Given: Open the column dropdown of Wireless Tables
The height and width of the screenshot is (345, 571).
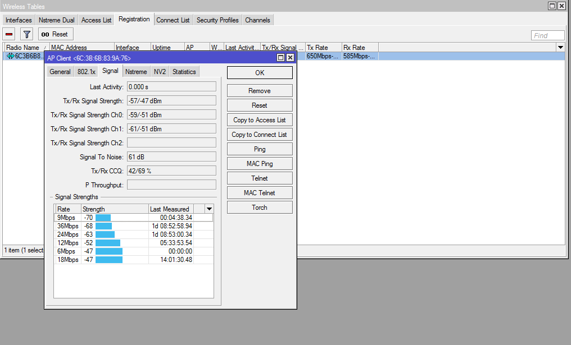Looking at the screenshot, I should [x=560, y=47].
